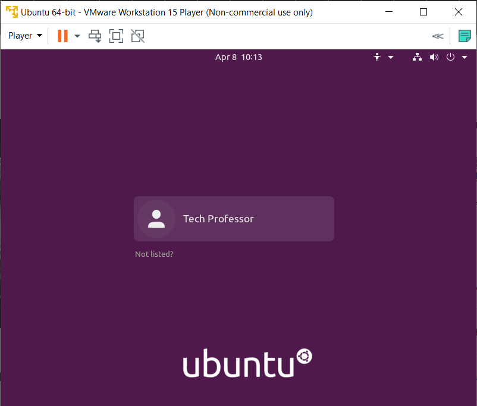Click the Apr 8 clock display

pyautogui.click(x=238, y=57)
